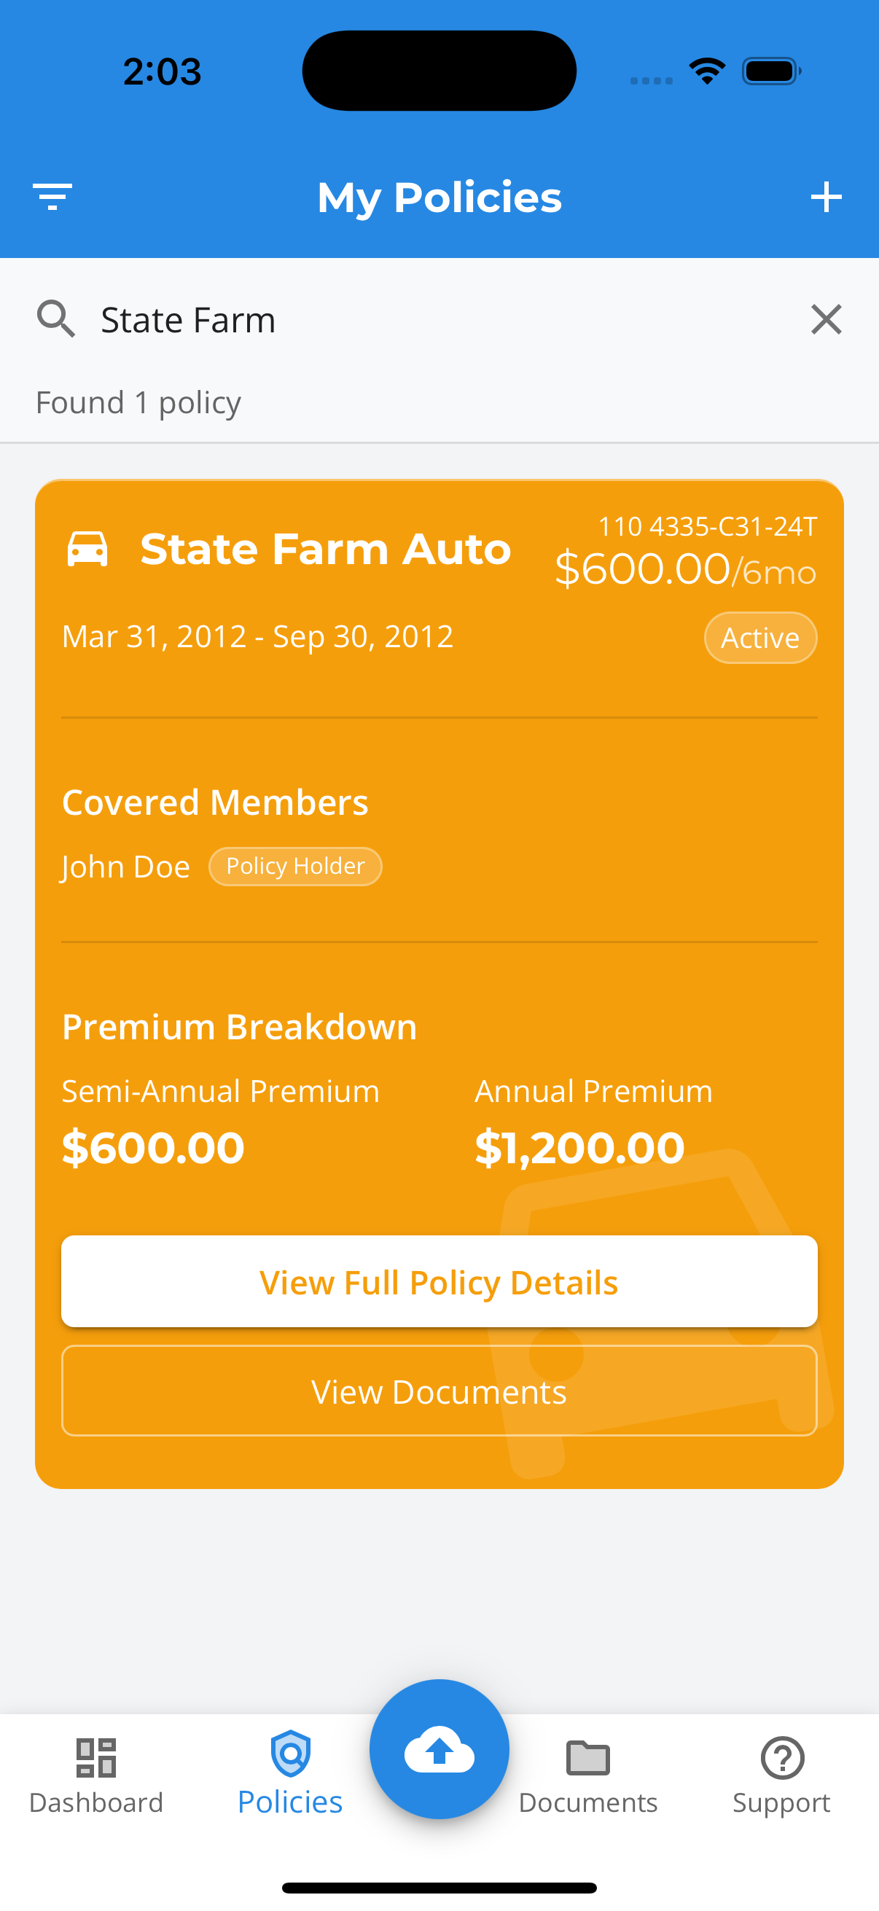The image size is (879, 1911).
Task: Clear the State Farm search text
Action: (826, 320)
